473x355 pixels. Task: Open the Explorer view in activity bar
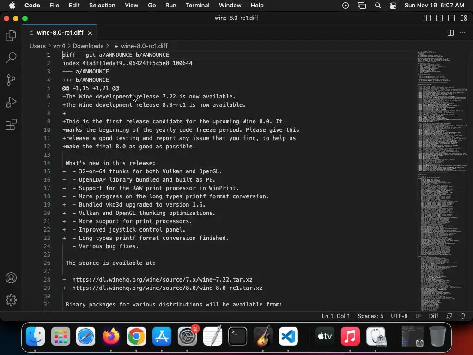coord(11,36)
